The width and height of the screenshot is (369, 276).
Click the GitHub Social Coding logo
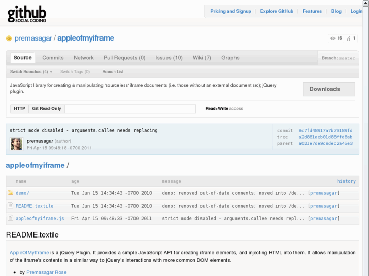(x=26, y=14)
